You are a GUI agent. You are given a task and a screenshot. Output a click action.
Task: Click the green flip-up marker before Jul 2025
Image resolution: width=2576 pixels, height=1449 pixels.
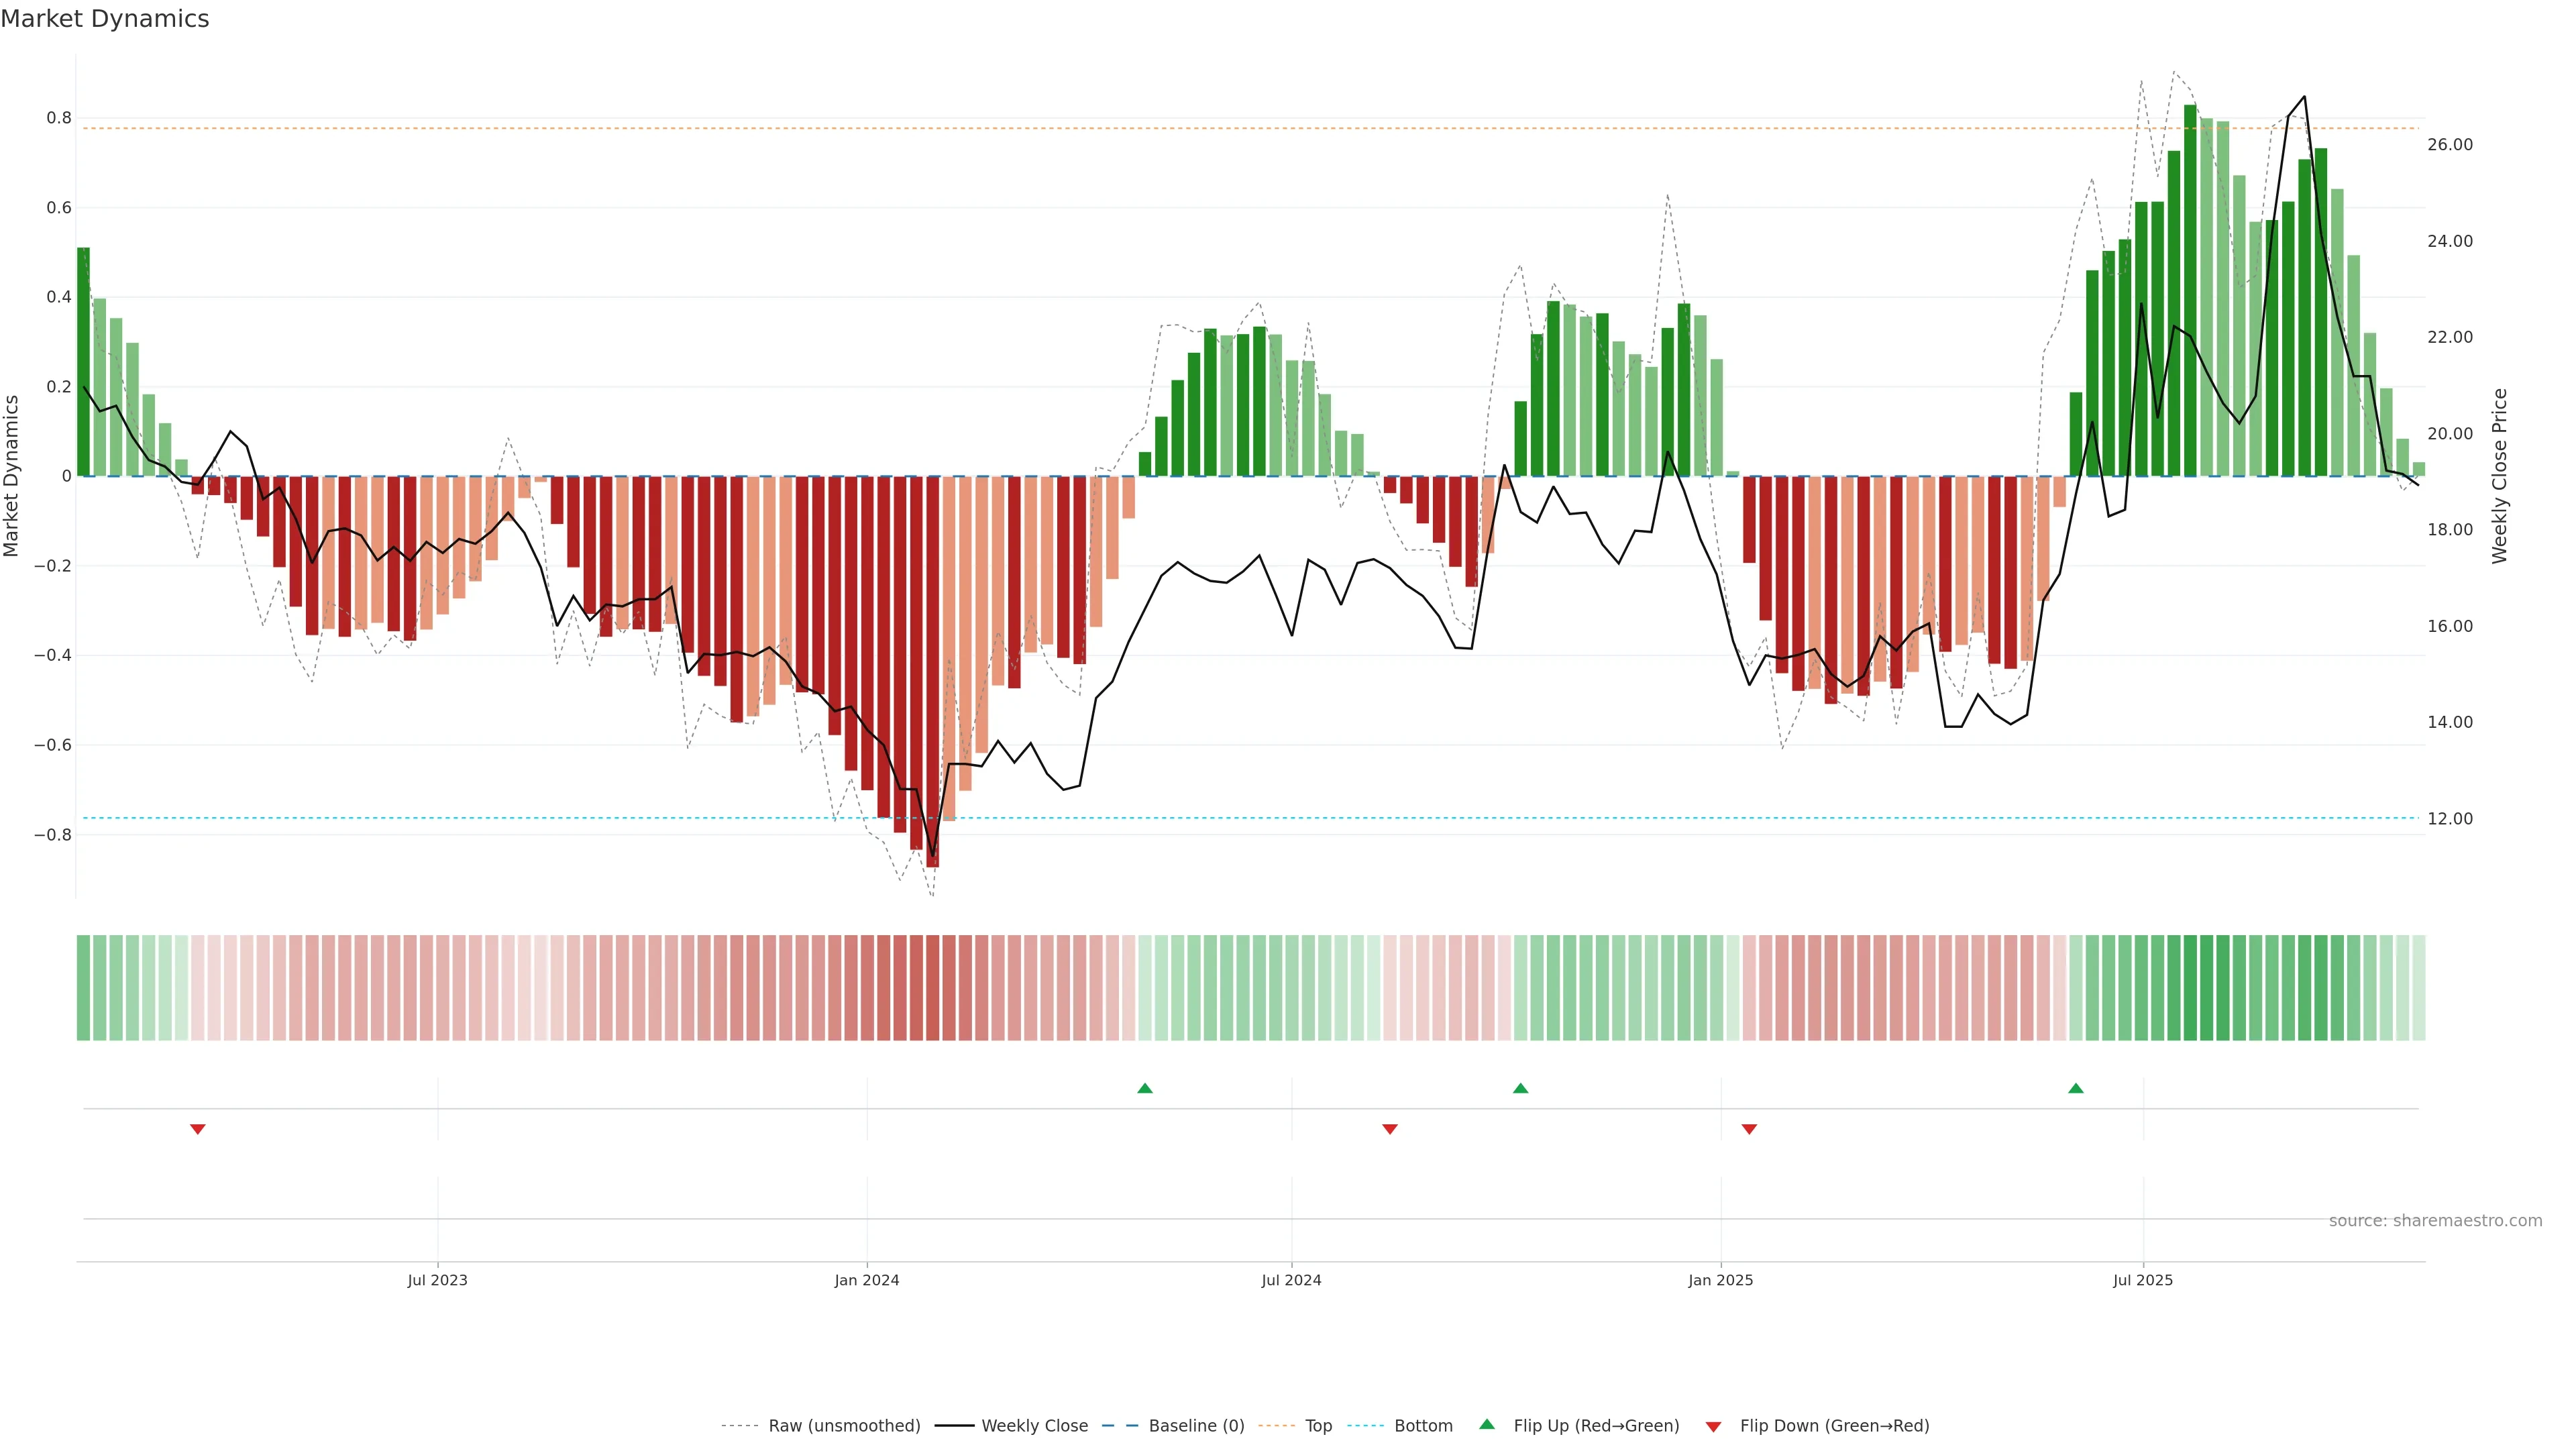pyautogui.click(x=2076, y=1088)
